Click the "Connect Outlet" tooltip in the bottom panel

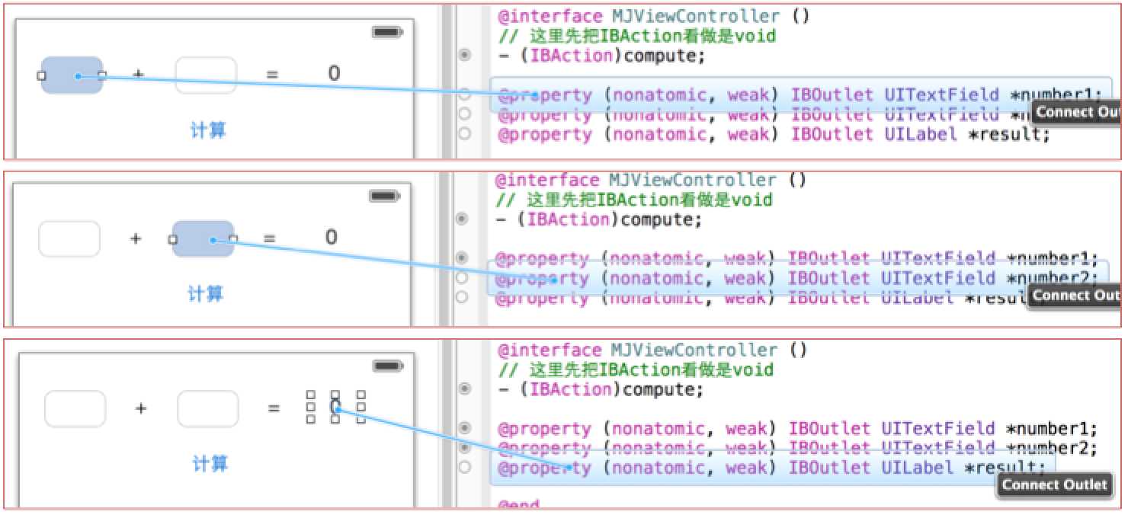[1054, 485]
